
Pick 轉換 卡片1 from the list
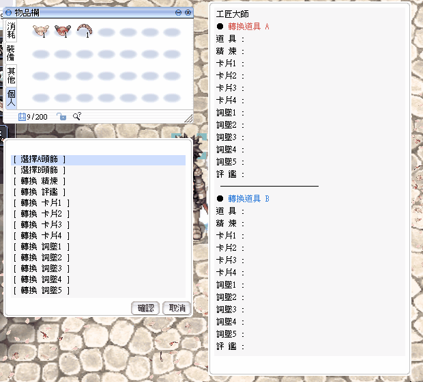pyautogui.click(x=41, y=203)
